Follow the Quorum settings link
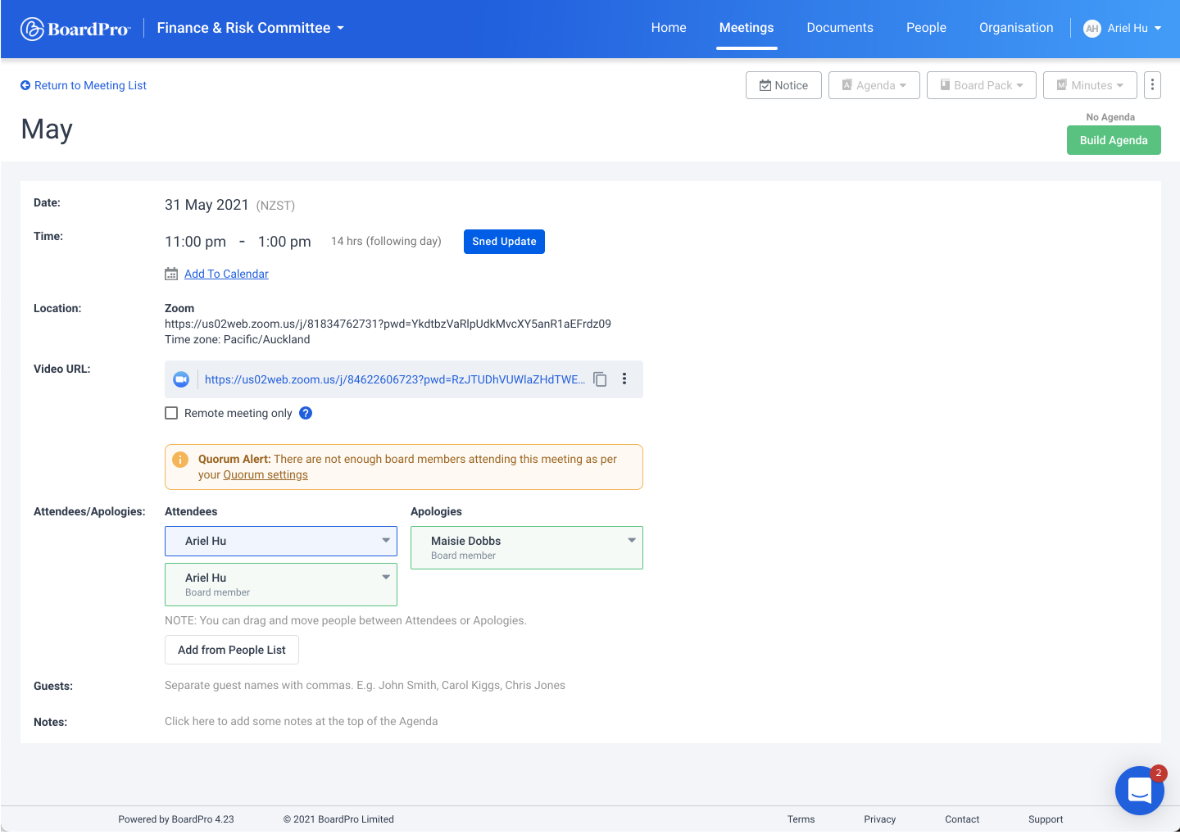This screenshot has width=1180, height=839. pyautogui.click(x=265, y=475)
